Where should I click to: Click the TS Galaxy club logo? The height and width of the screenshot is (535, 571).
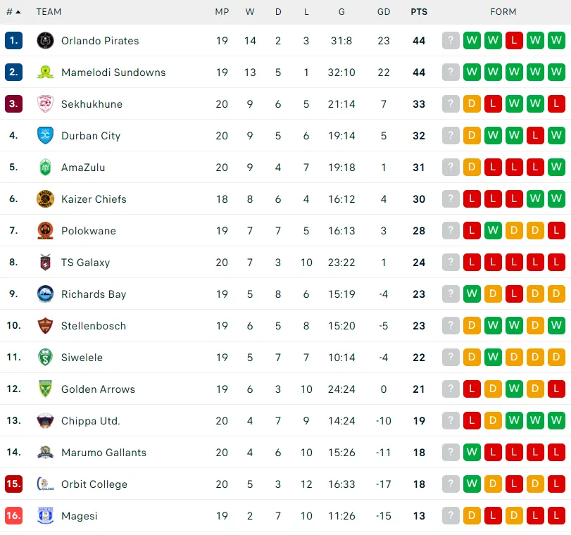45,263
